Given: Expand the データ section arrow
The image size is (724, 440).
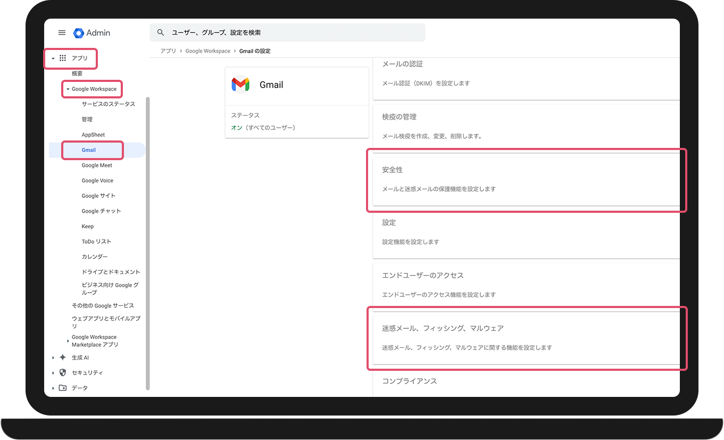Looking at the screenshot, I should (53, 388).
